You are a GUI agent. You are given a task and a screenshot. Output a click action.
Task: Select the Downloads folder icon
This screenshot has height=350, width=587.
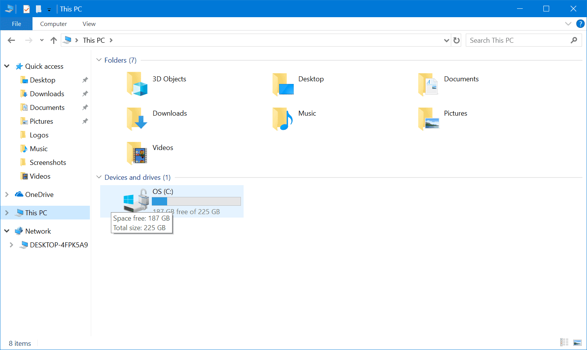click(137, 118)
